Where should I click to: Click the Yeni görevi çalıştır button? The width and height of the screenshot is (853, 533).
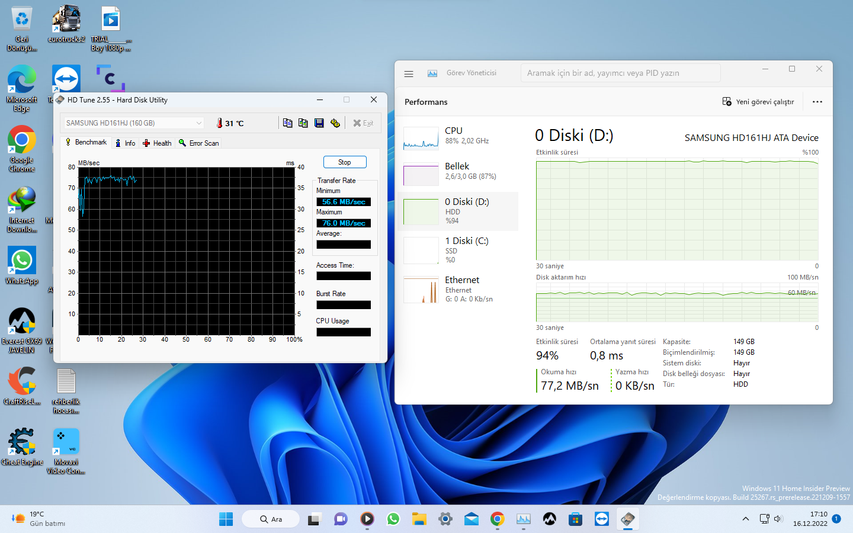tap(758, 102)
